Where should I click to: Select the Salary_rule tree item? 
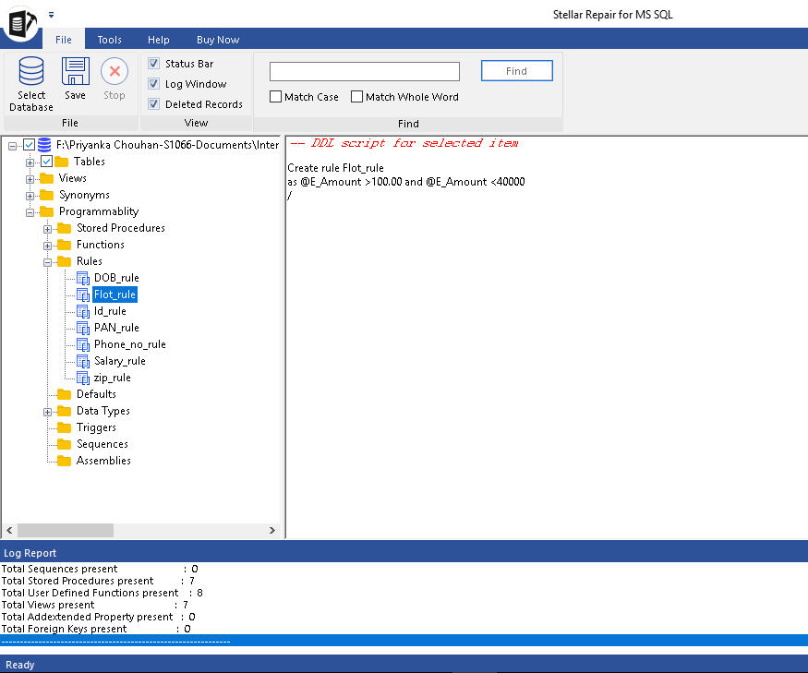(119, 361)
